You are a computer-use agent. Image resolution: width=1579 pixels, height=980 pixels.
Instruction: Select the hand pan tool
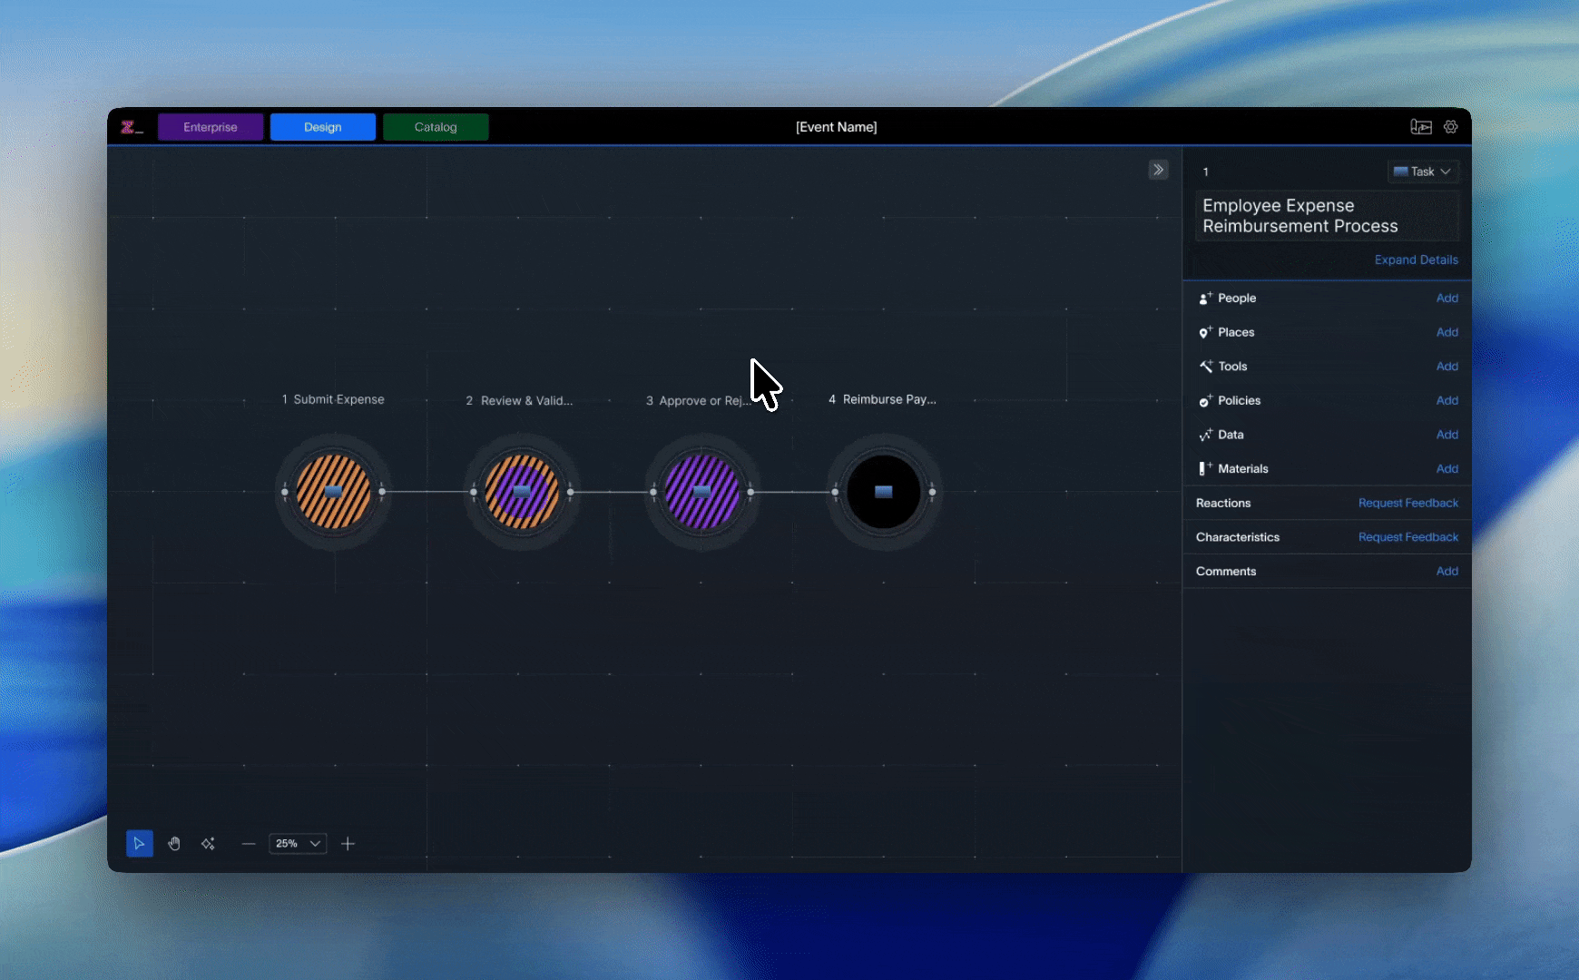174,844
